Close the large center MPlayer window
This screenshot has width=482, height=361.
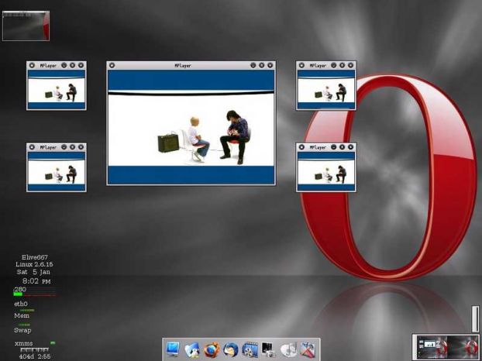tap(270, 65)
